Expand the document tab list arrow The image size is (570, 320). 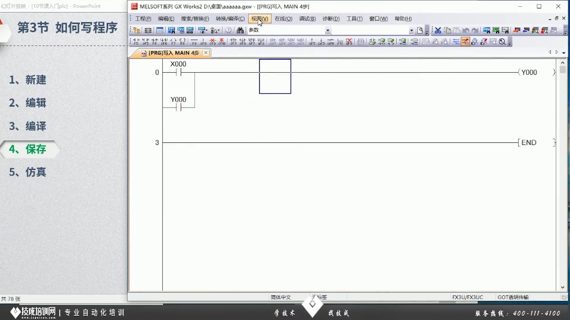coord(564,53)
